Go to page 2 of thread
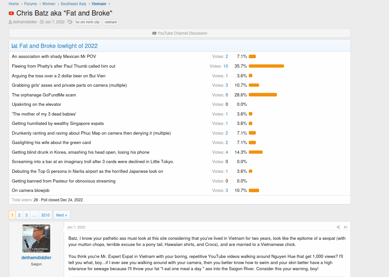 19,215
